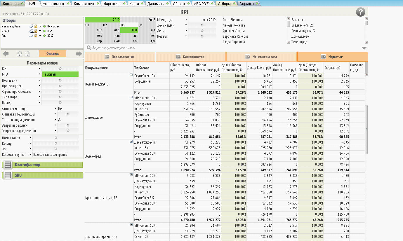Click the green Не указан МТЗ value

(x=60, y=74)
